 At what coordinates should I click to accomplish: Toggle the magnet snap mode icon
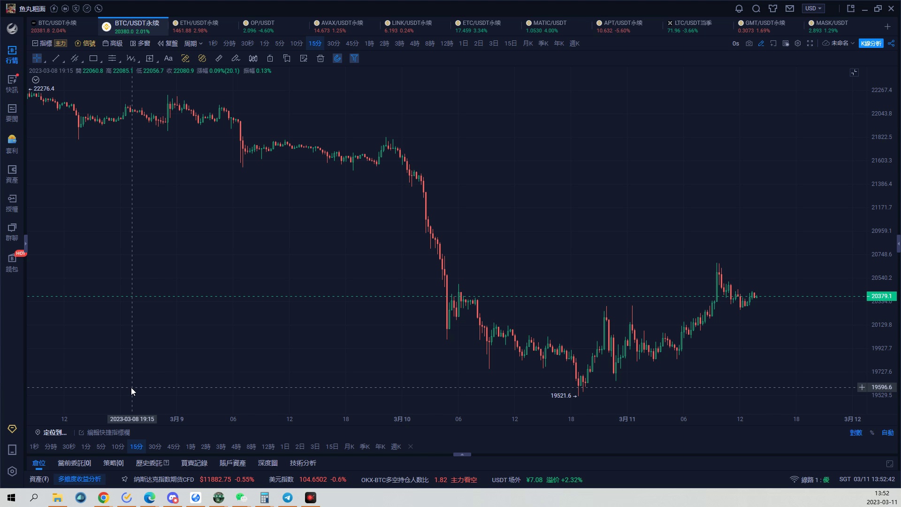(x=337, y=58)
